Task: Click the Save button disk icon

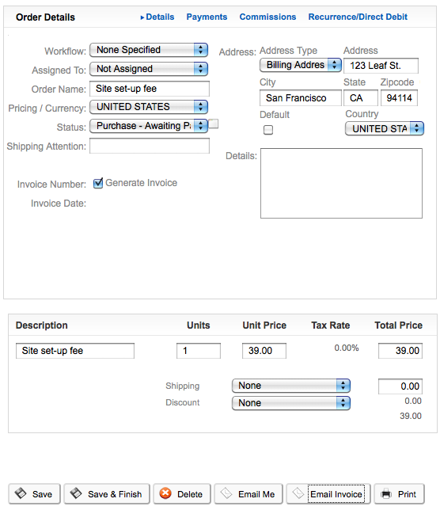Action: coord(21,493)
